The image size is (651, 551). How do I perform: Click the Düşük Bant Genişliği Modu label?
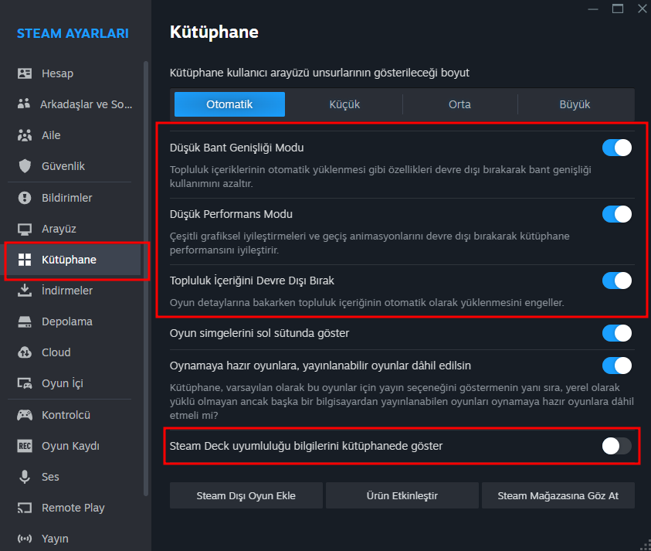tap(236, 148)
